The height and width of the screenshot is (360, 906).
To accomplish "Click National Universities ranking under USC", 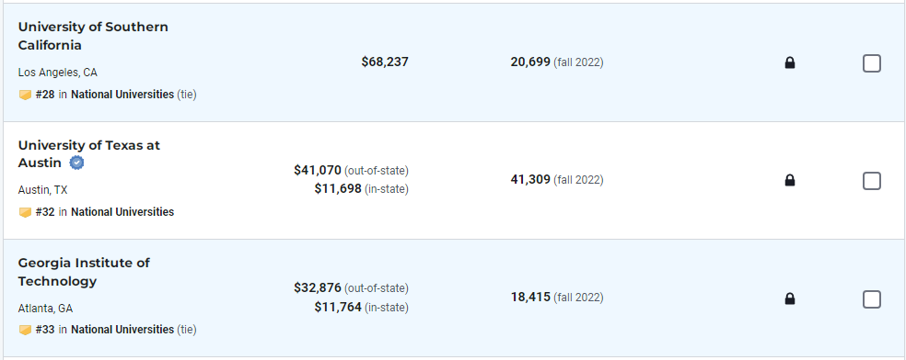I will pos(122,95).
